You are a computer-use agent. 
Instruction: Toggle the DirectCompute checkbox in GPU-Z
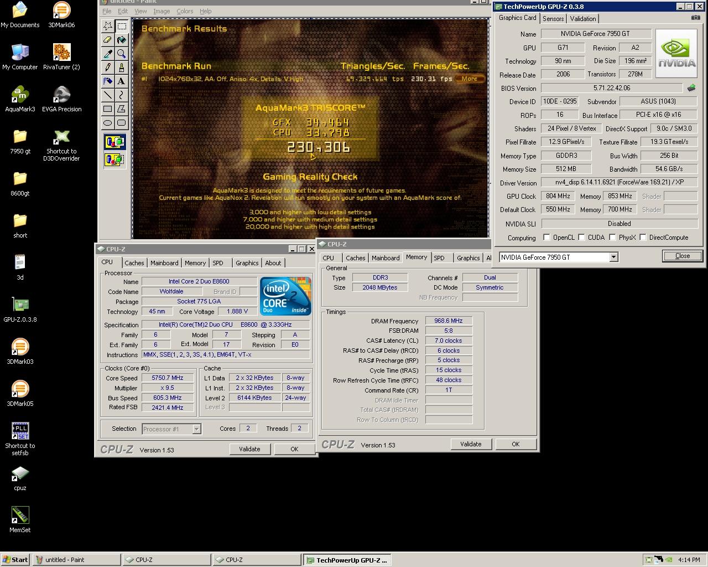[x=643, y=238]
